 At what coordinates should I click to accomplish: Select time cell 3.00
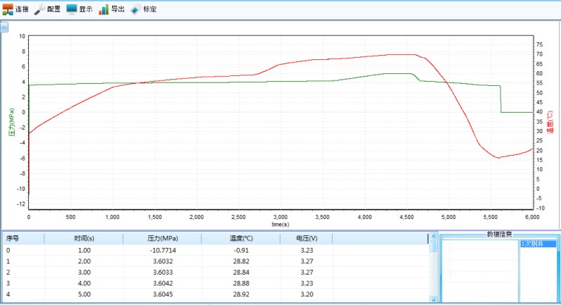pos(85,273)
